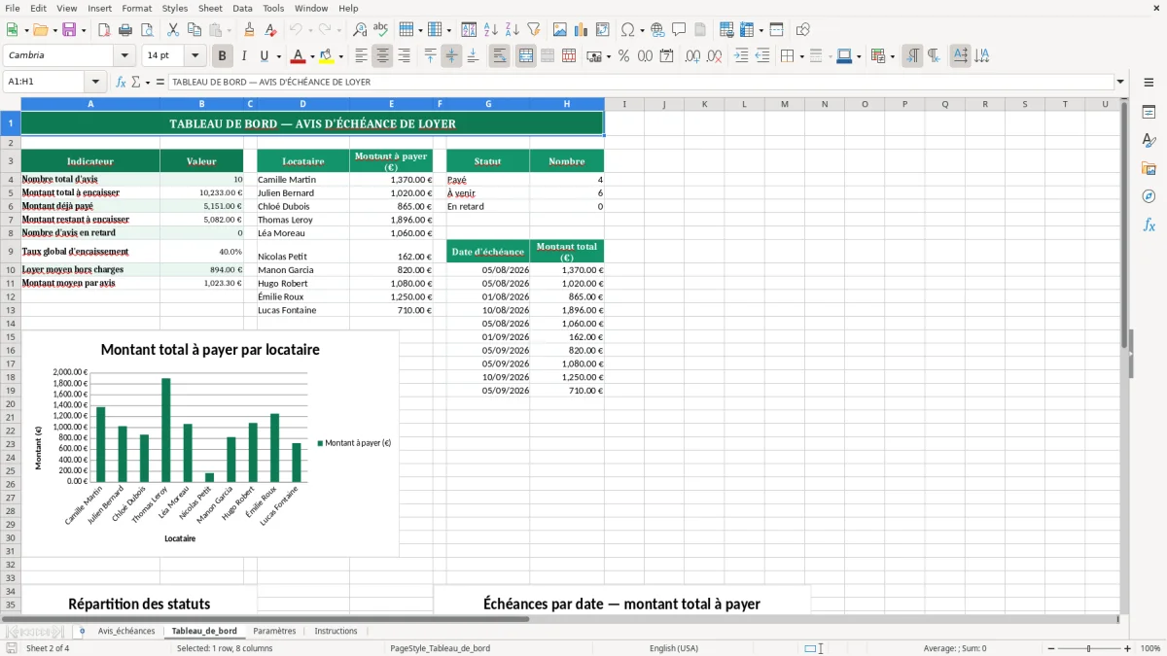Toggle Bold formatting
Screen dimensions: 1167x656
(x=222, y=56)
